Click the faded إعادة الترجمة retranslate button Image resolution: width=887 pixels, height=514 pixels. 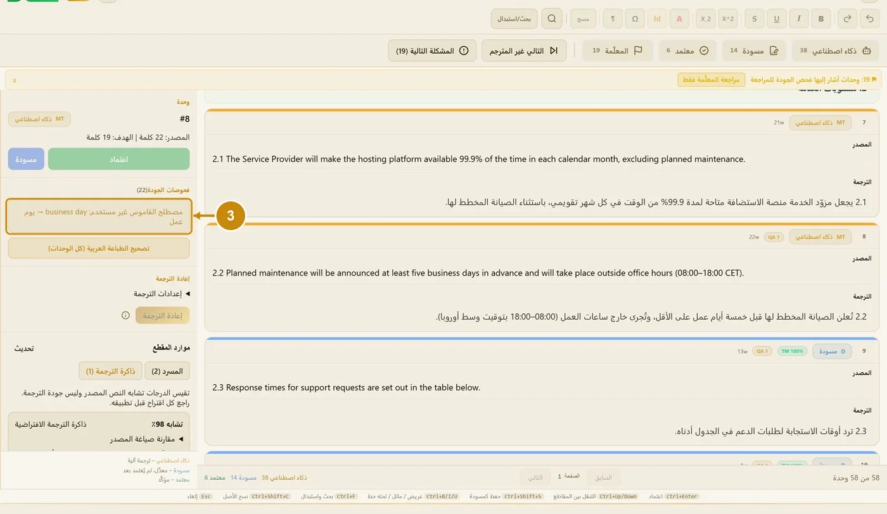click(162, 315)
